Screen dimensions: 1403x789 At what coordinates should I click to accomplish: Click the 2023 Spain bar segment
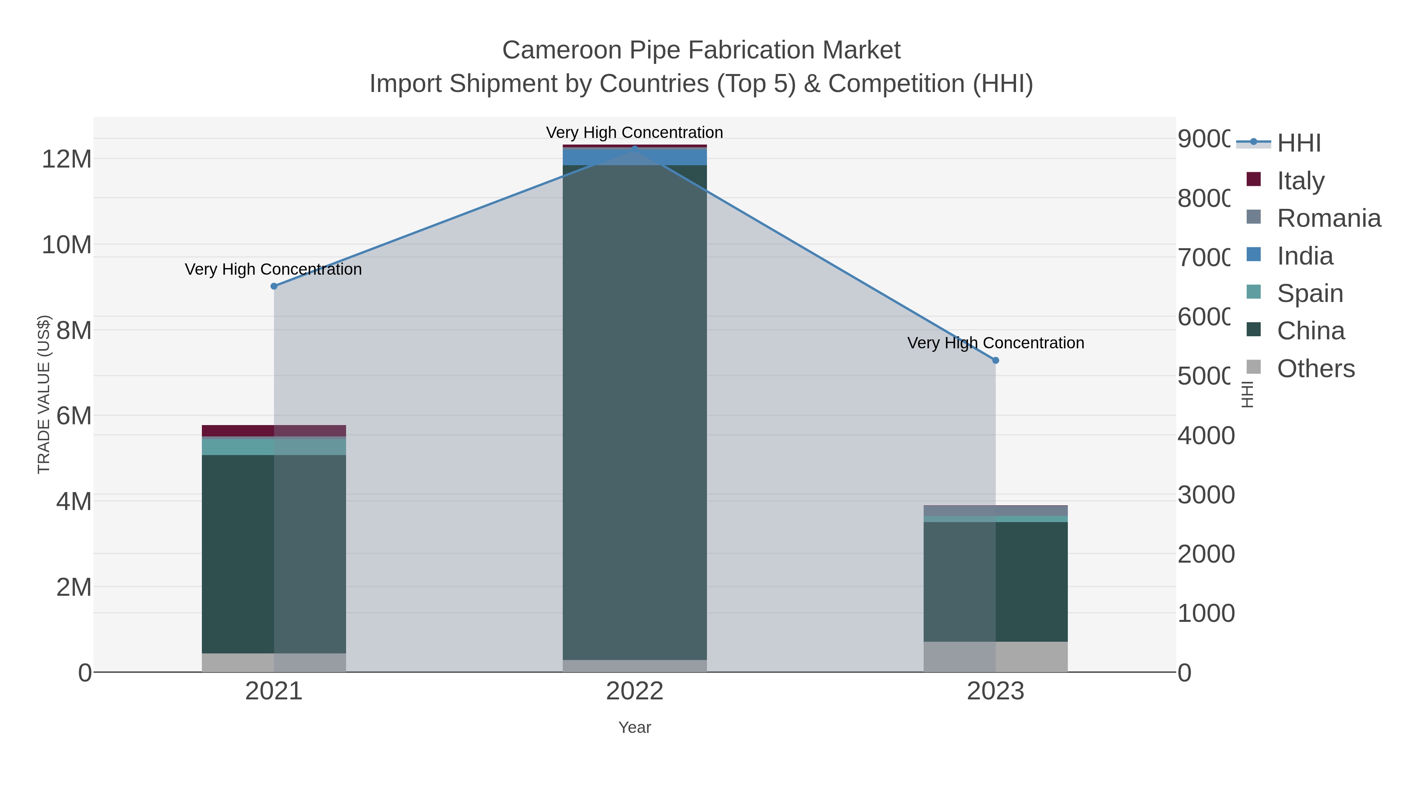click(996, 519)
